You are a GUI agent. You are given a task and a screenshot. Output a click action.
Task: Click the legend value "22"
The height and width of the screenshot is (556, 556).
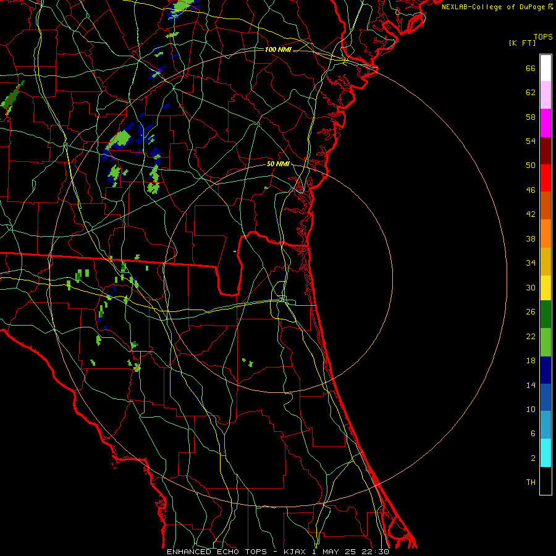tap(531, 336)
